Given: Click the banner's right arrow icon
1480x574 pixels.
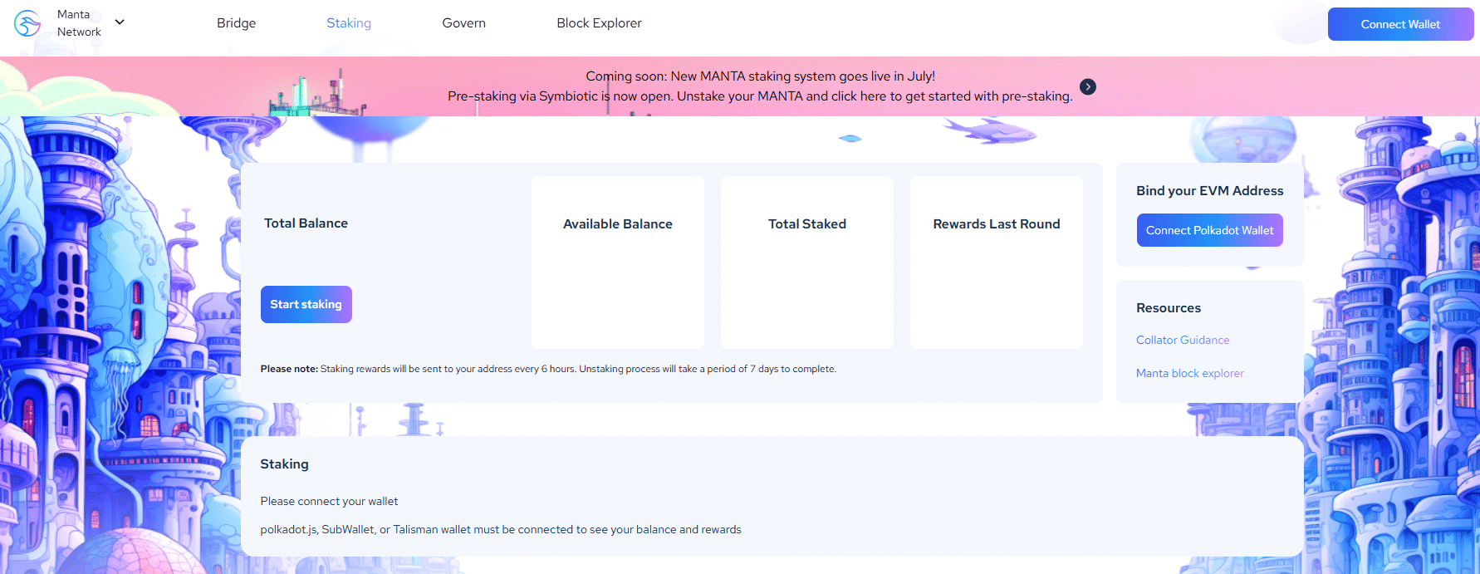Looking at the screenshot, I should (x=1088, y=86).
